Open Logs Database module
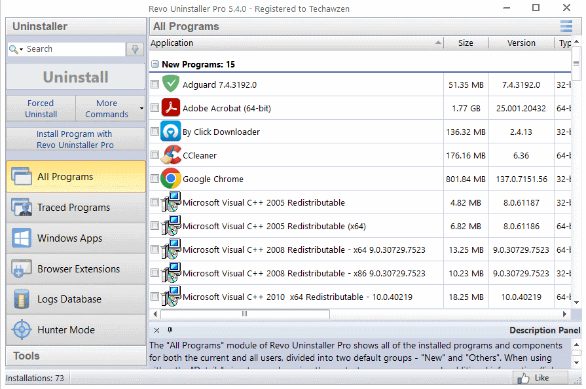586x389 pixels. click(x=76, y=299)
